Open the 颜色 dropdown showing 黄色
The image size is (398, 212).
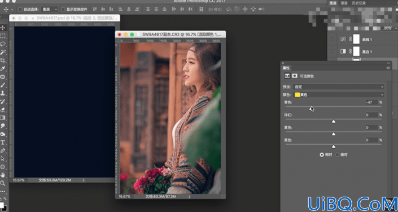339,94
